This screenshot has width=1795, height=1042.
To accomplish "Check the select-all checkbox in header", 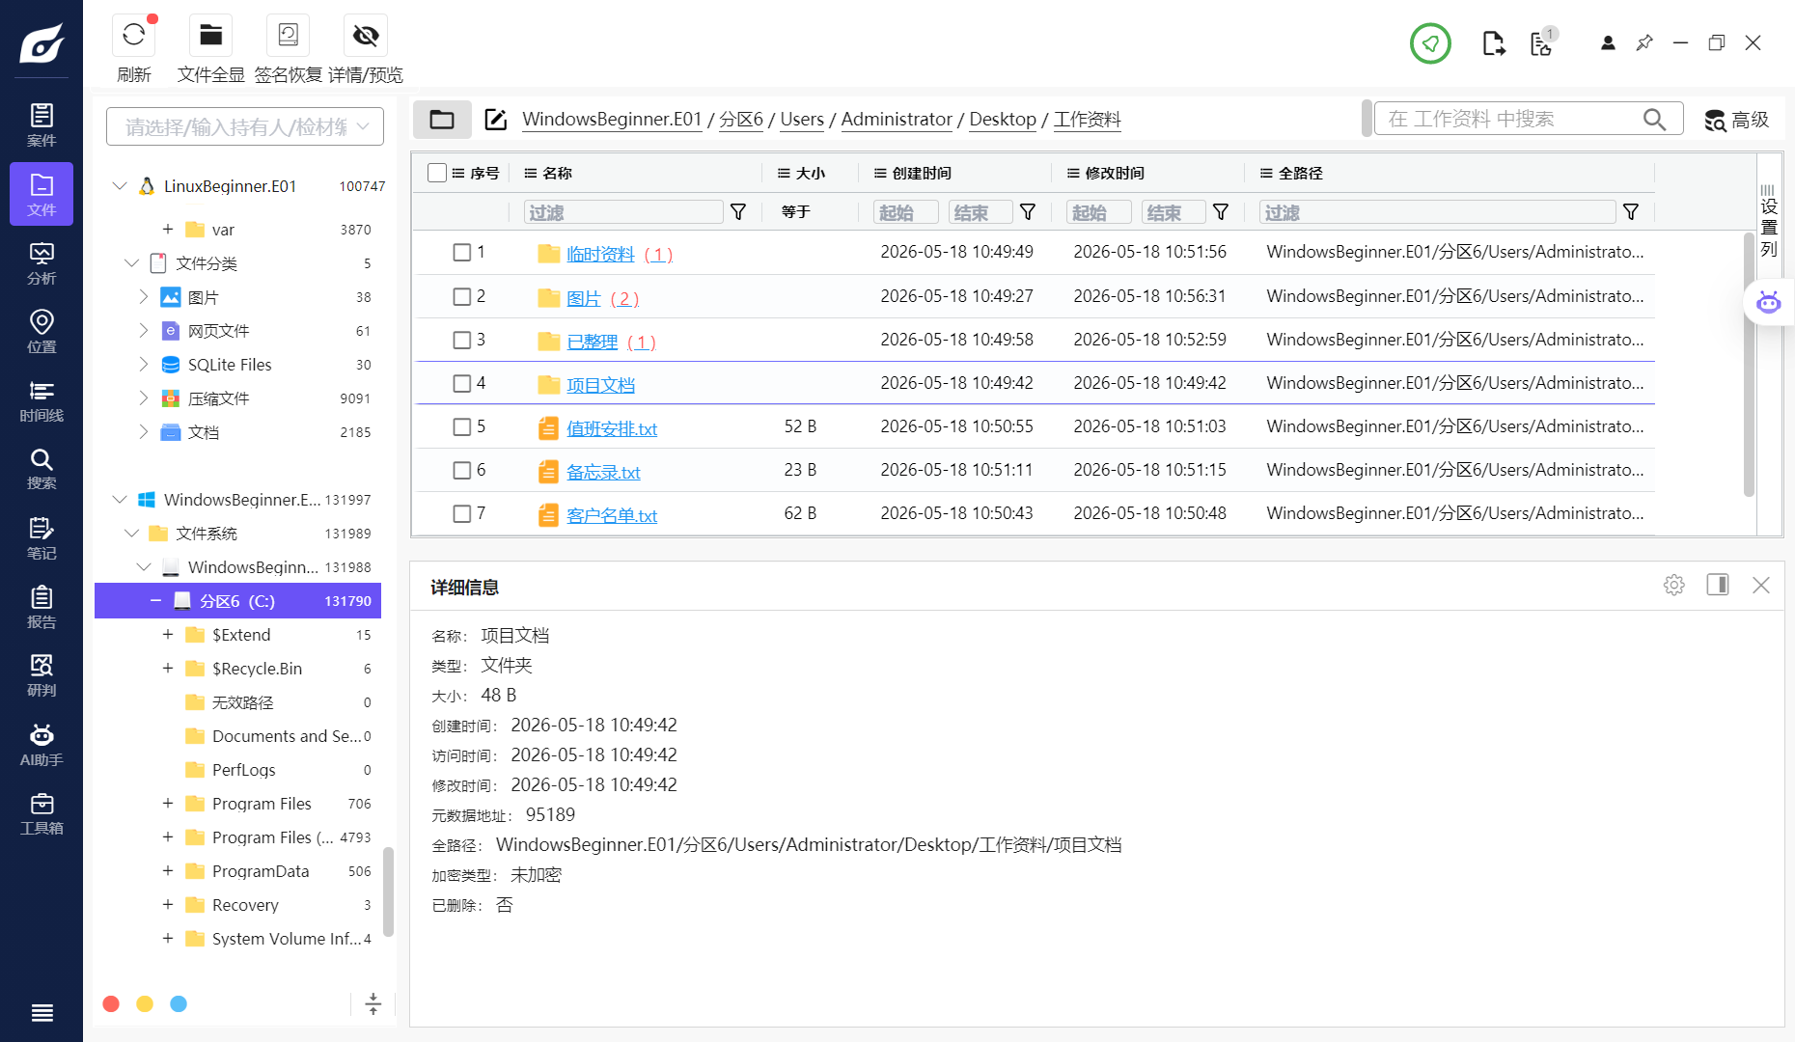I will 437,173.
